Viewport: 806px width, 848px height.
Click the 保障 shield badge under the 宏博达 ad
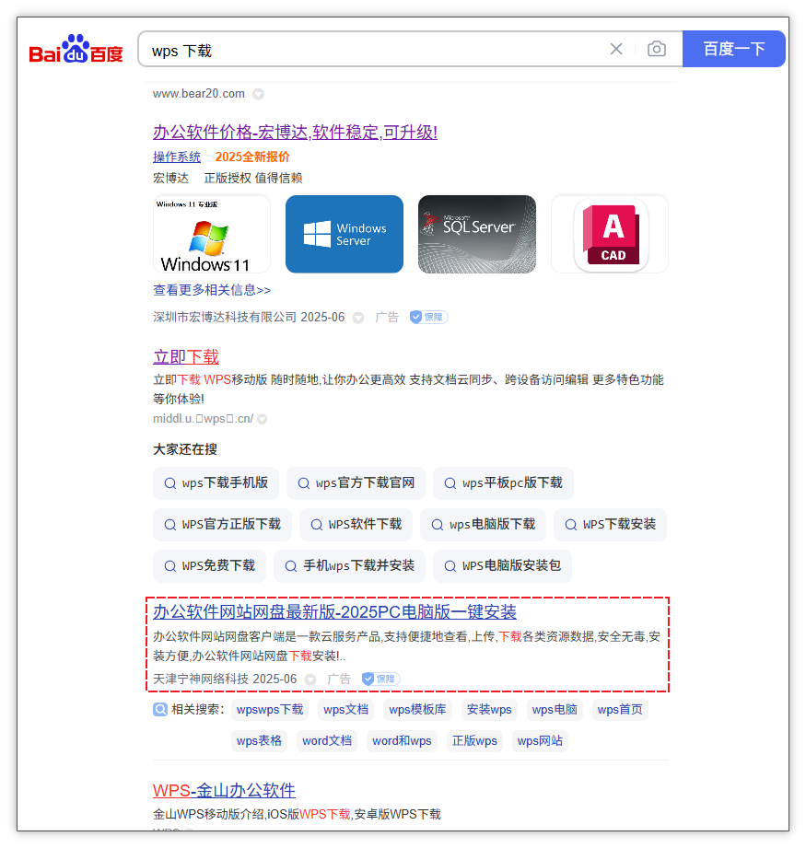click(x=427, y=317)
